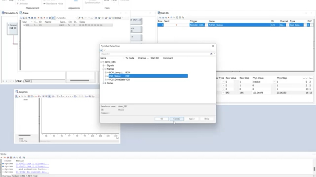Click the first toolbar icon in Symbol Selection

(x=101, y=50)
